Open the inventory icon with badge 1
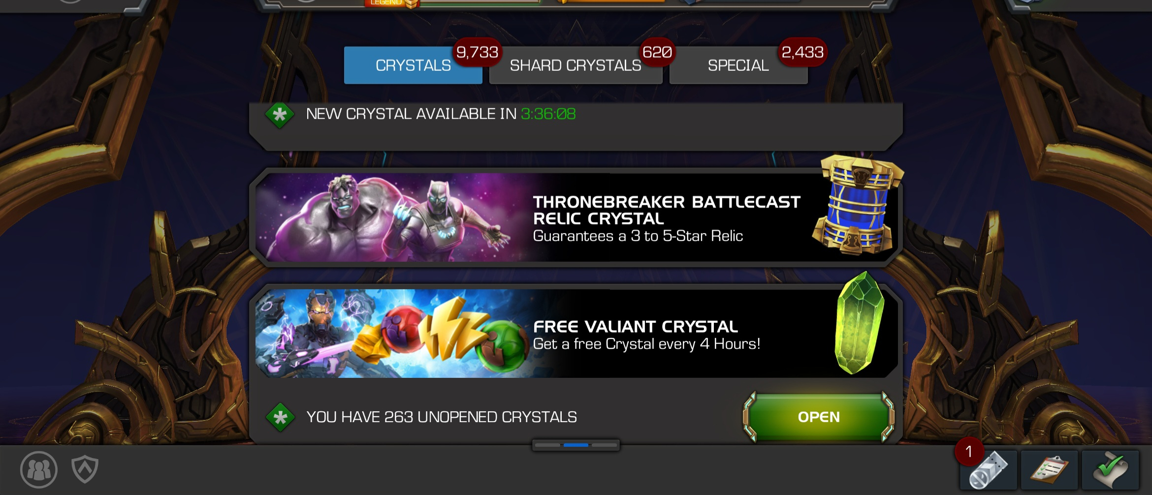 click(x=989, y=470)
